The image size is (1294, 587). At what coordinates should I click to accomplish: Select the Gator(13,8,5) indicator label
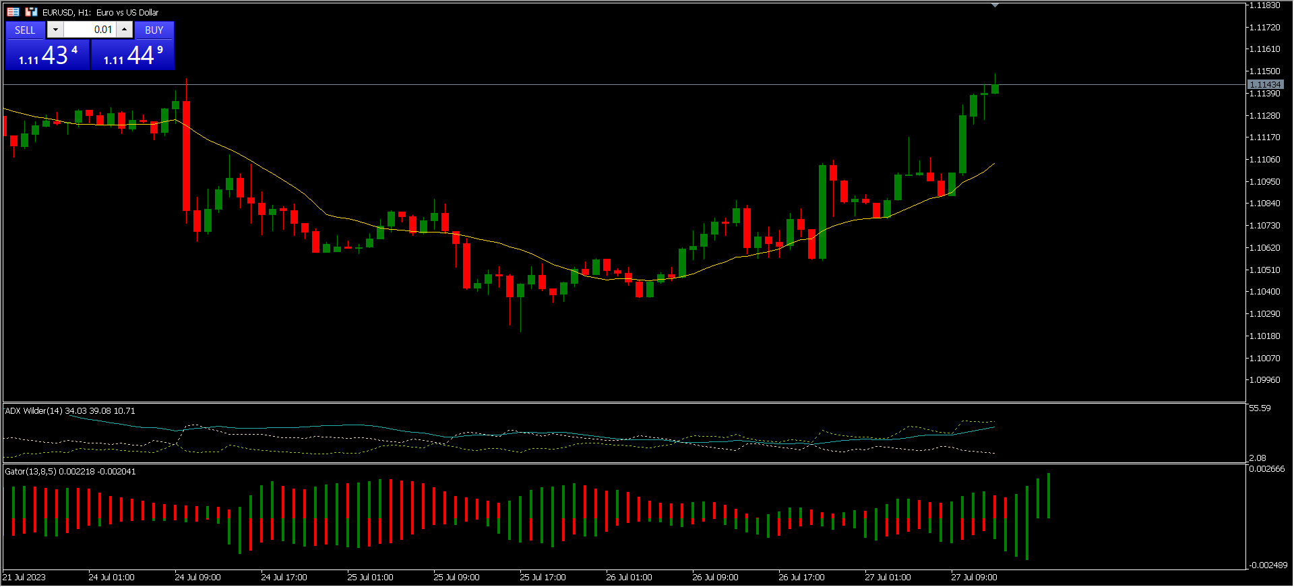click(70, 472)
